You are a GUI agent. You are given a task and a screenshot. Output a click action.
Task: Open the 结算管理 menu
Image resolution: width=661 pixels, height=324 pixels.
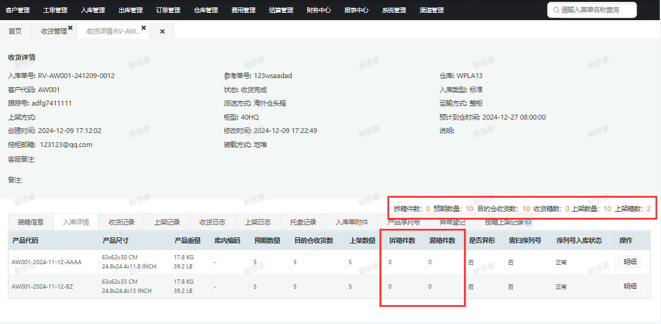[x=281, y=10]
